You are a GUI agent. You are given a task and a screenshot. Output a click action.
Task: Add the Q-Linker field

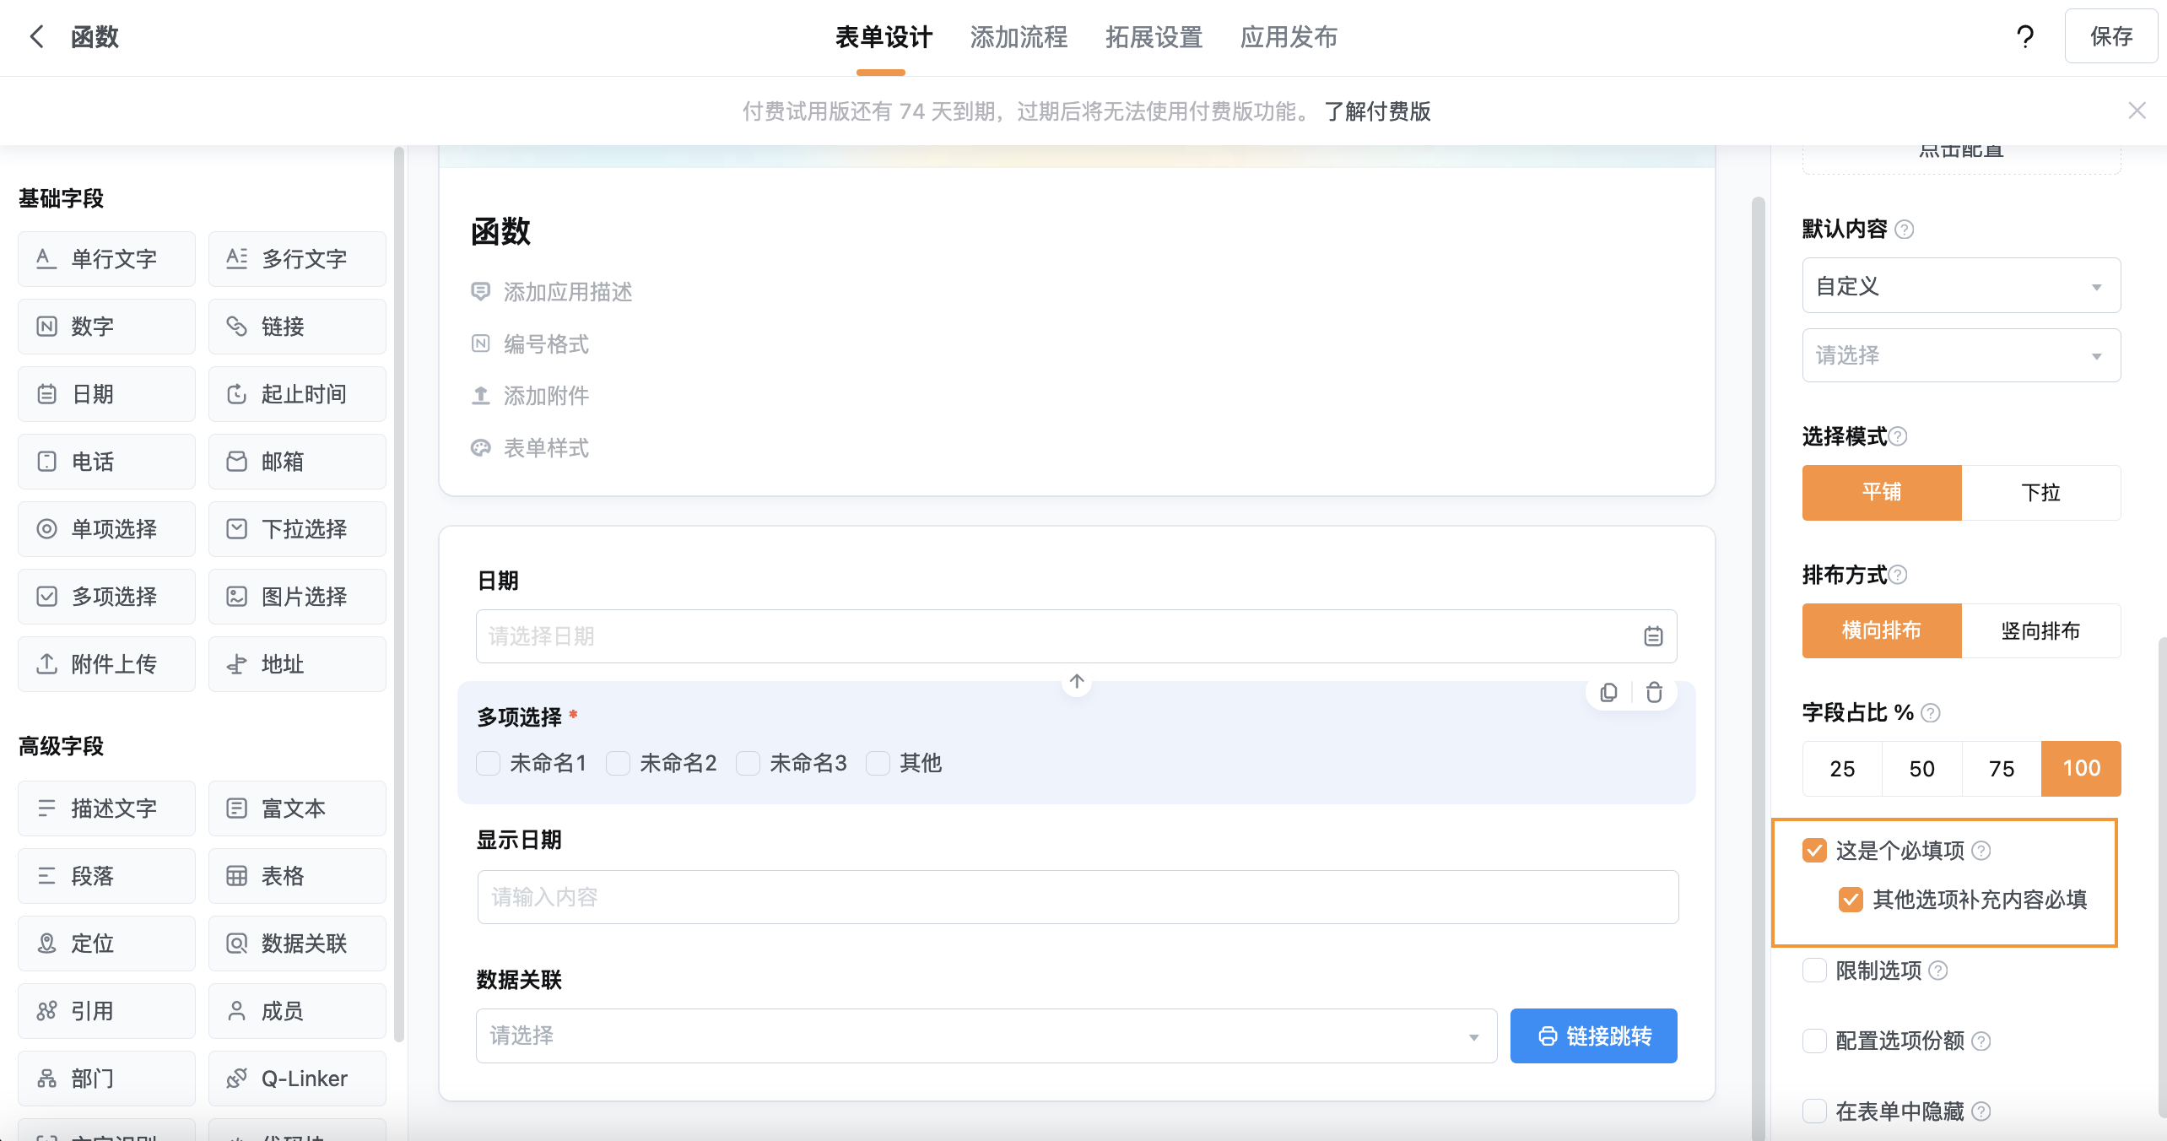[297, 1078]
